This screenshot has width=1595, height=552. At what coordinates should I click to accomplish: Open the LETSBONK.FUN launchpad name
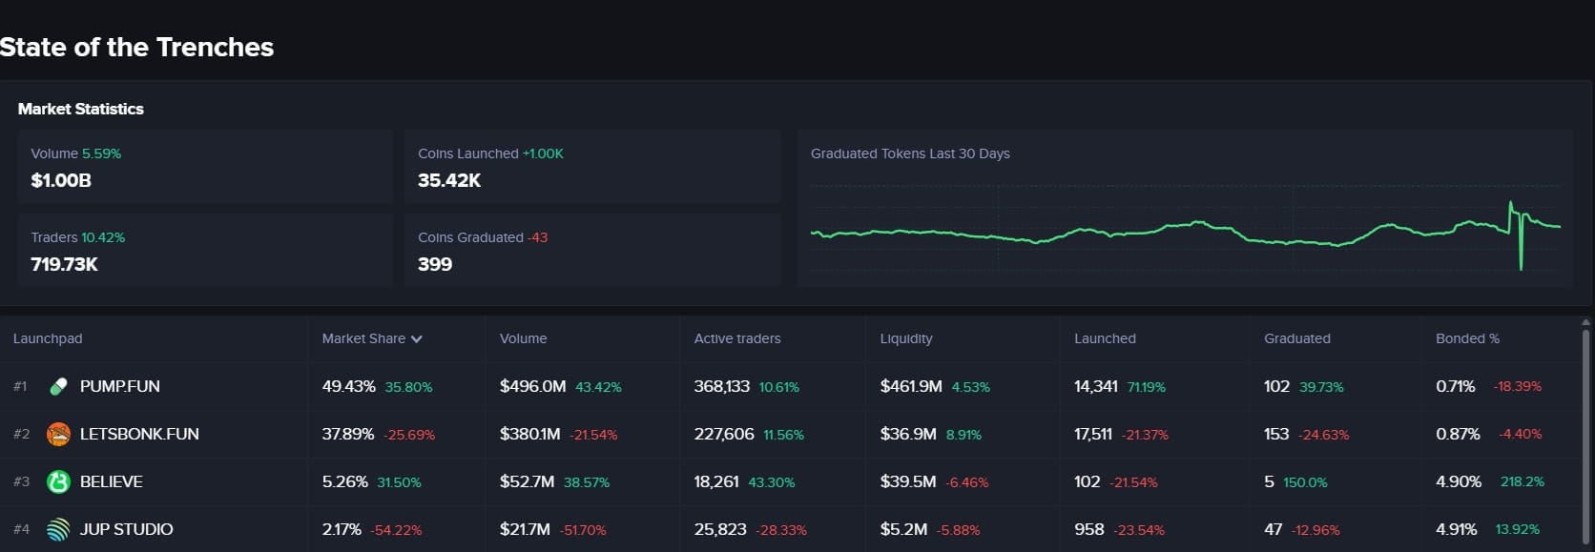[139, 434]
